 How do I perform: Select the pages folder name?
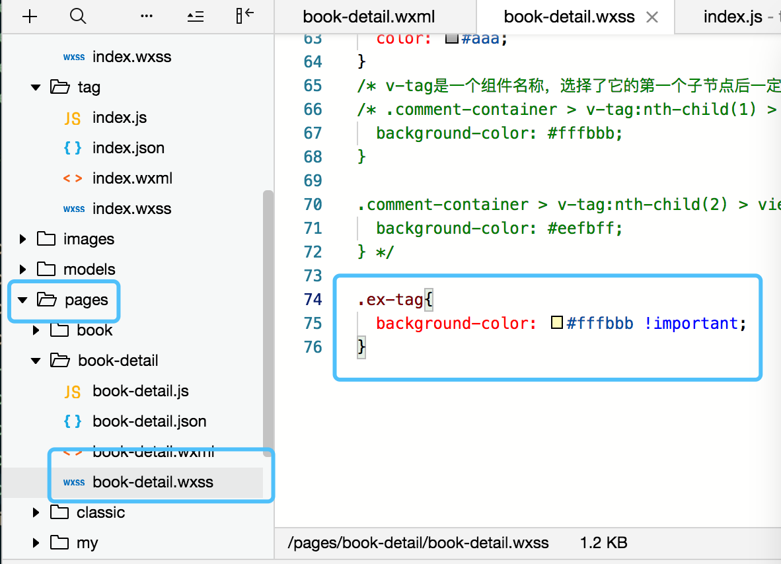(x=86, y=300)
